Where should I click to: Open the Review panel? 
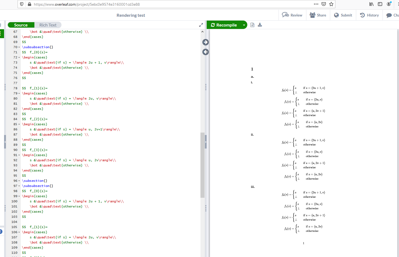pyautogui.click(x=292, y=15)
